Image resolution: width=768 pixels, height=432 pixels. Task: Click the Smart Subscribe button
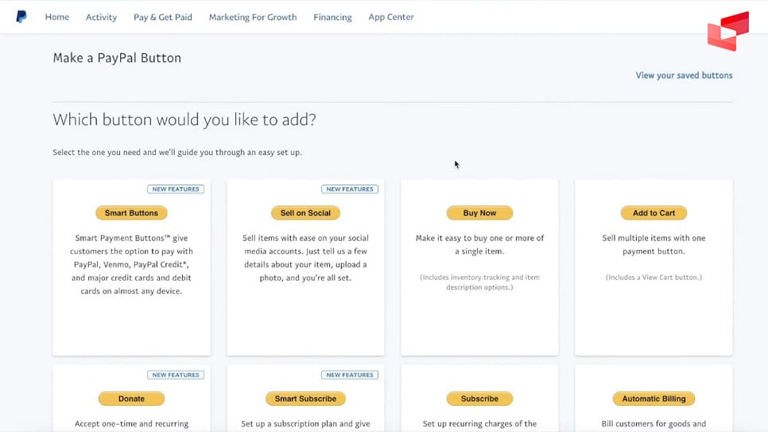click(305, 399)
